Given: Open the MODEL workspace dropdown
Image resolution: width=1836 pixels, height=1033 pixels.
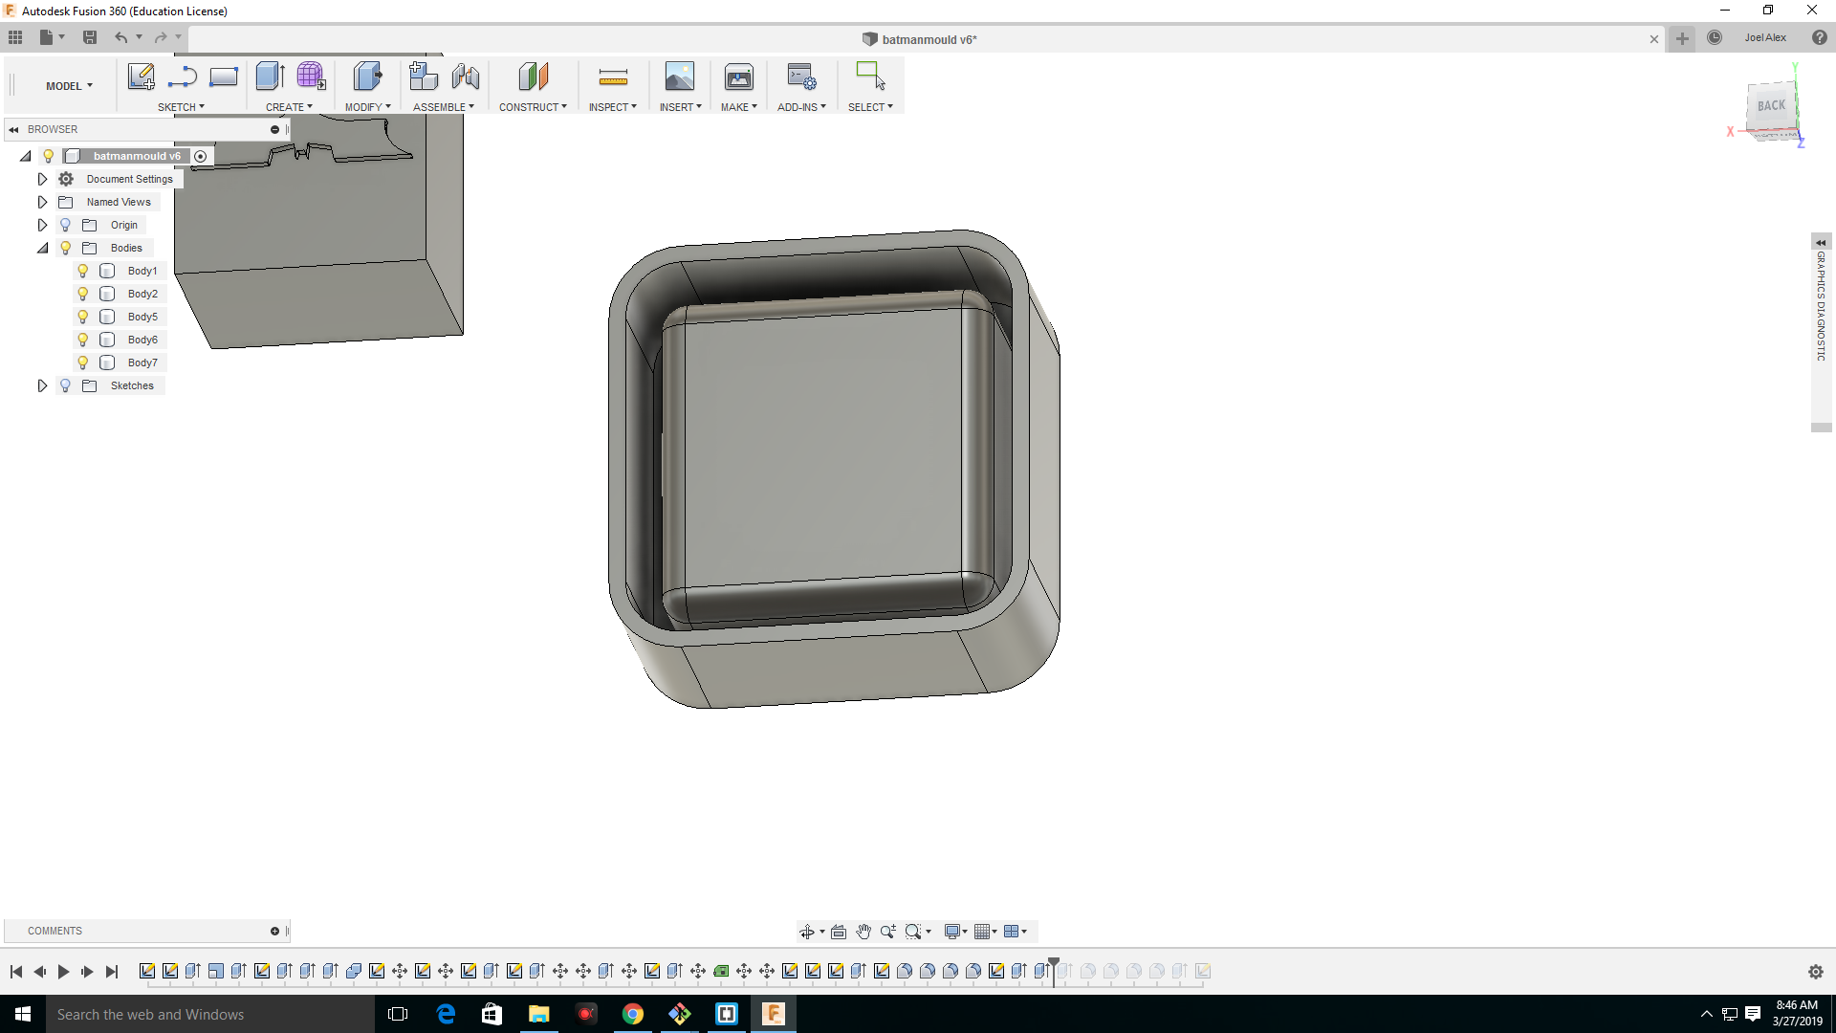Looking at the screenshot, I should tap(69, 86).
